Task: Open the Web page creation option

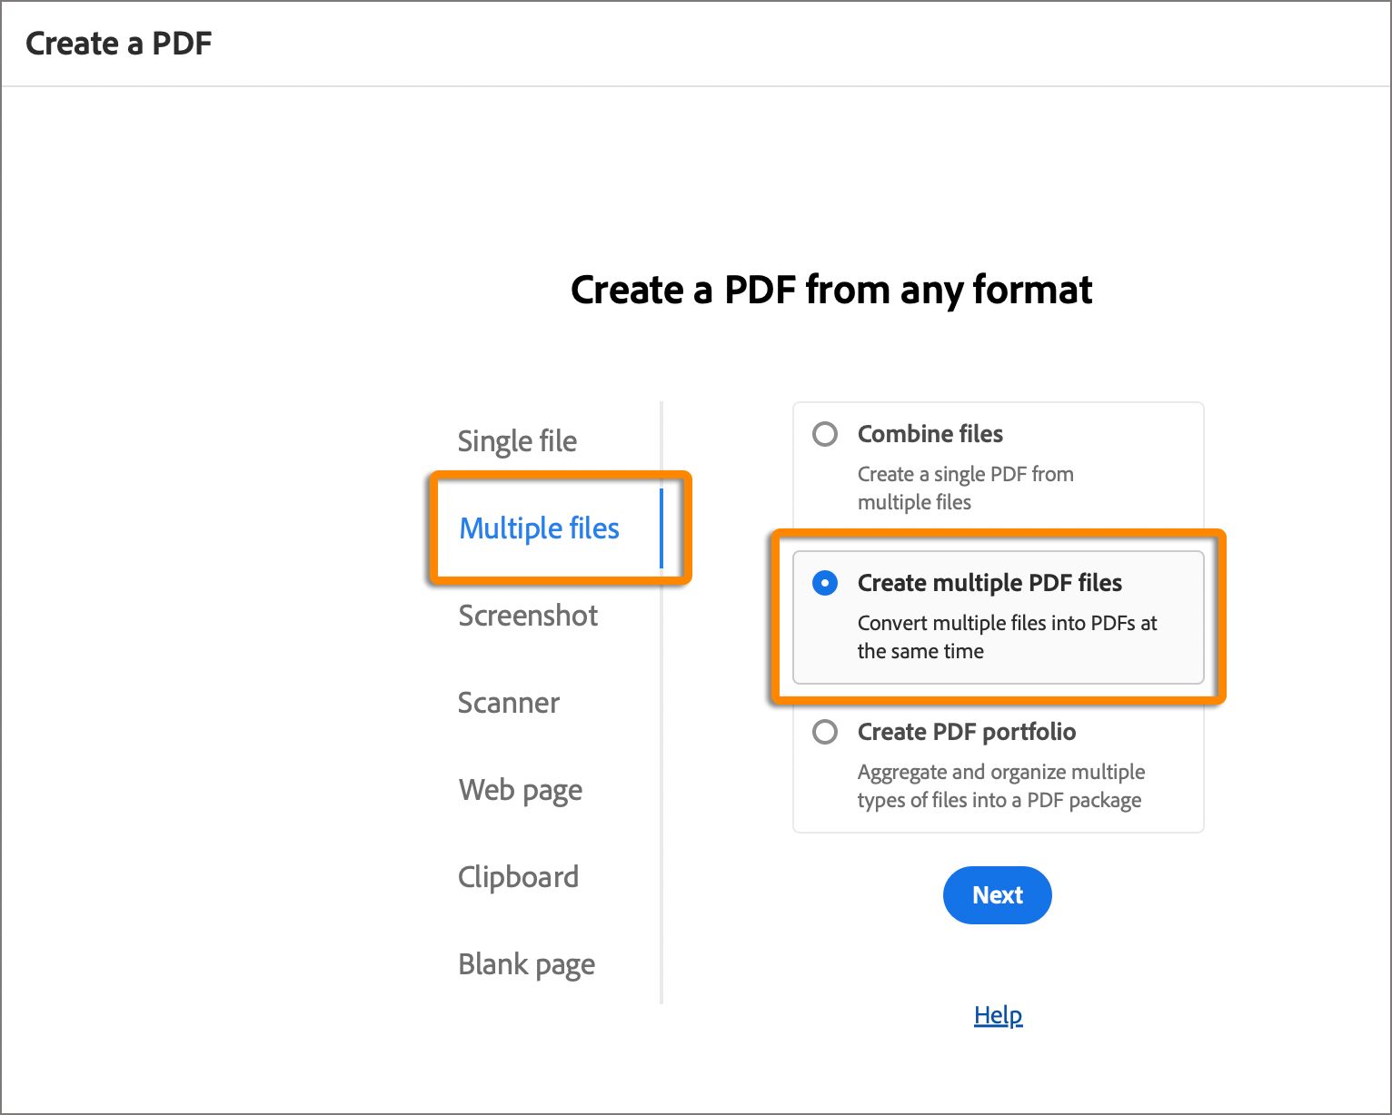Action: (x=520, y=790)
